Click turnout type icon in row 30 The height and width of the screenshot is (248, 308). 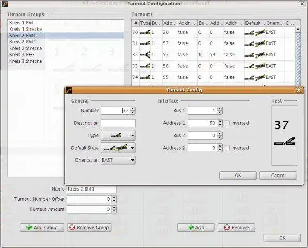coord(145,32)
